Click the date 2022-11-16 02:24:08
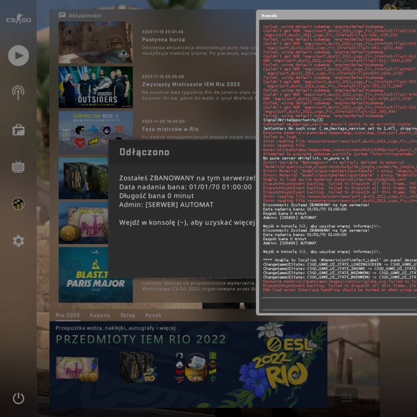The width and height of the screenshot is (417, 417). pyautogui.click(x=163, y=77)
